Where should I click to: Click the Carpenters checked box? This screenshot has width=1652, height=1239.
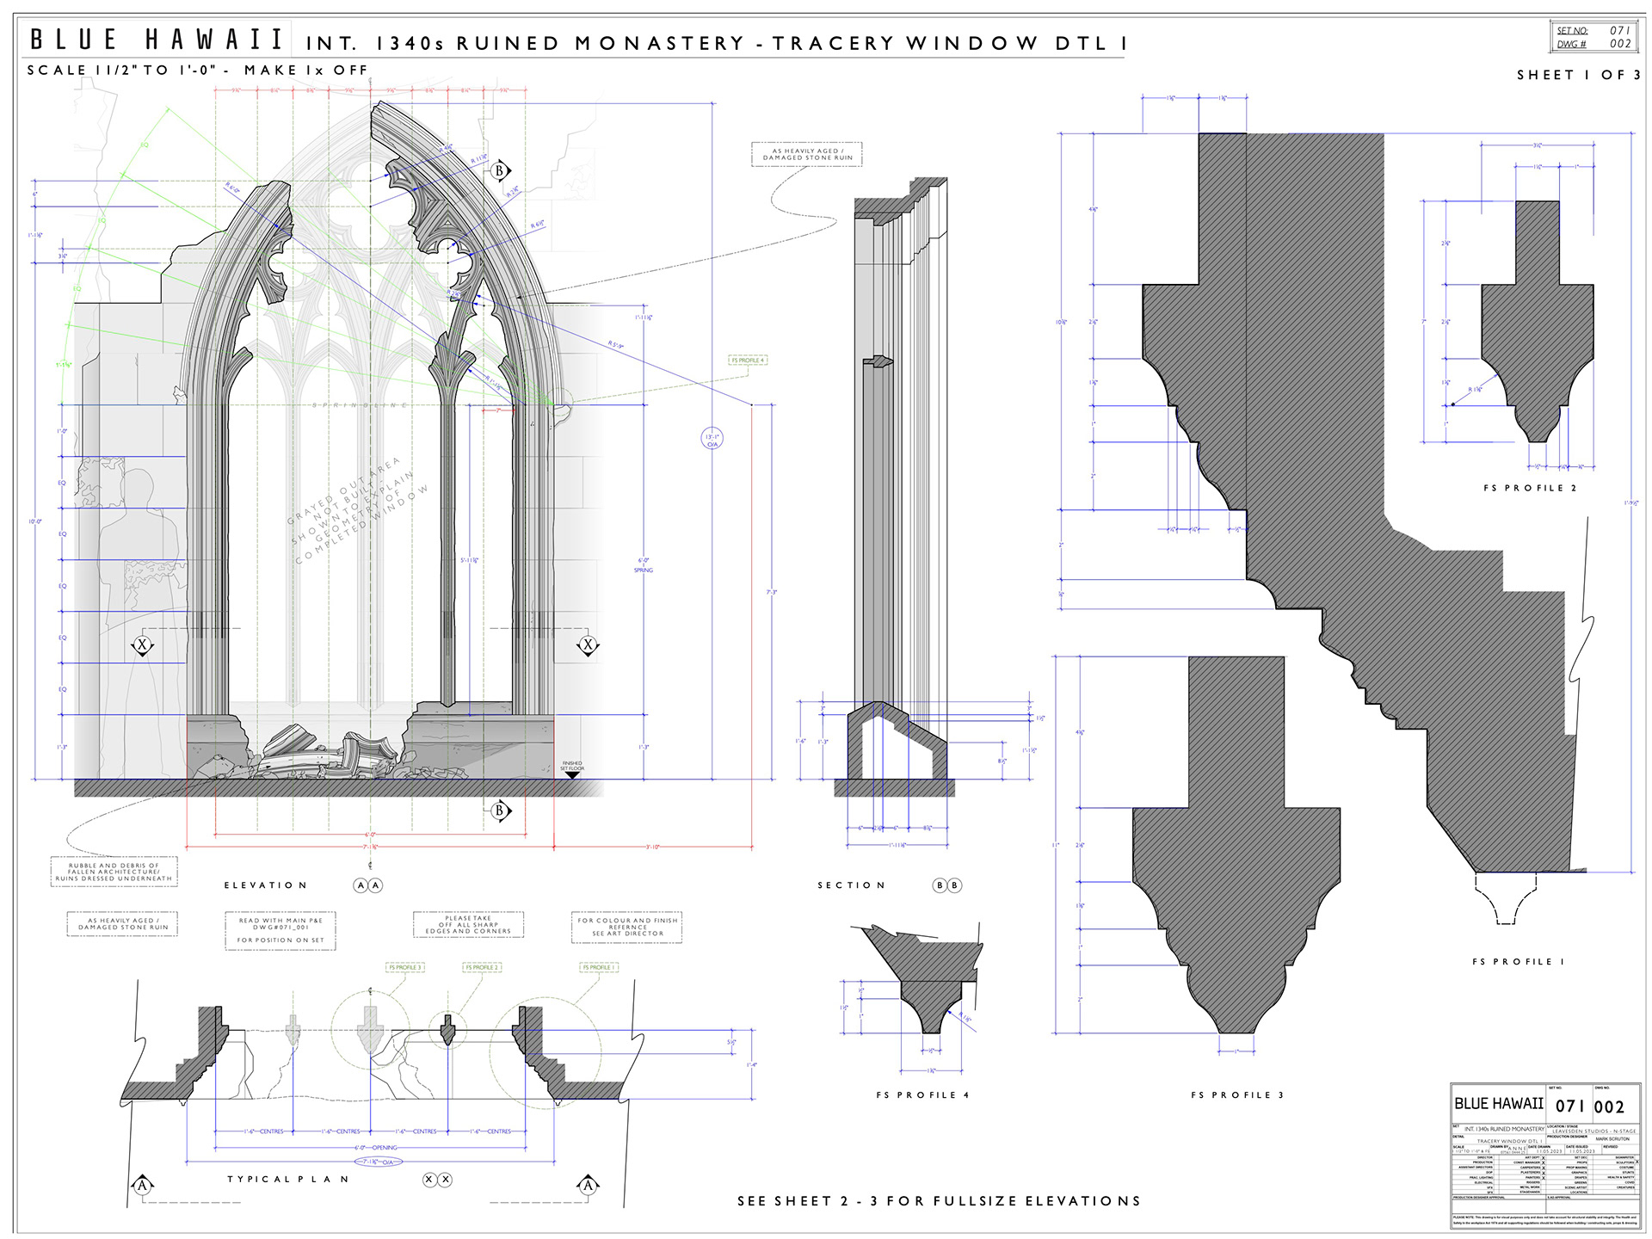coord(1544,1168)
